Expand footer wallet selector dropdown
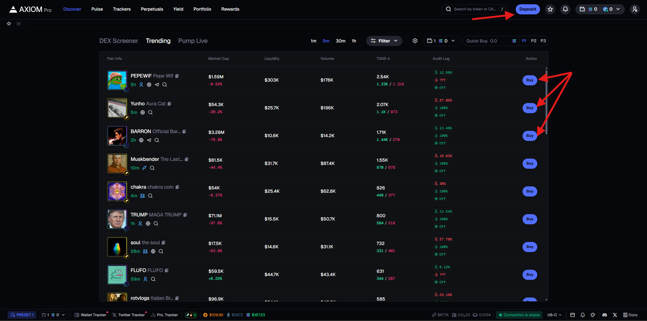This screenshot has height=321, width=647. [x=53, y=315]
